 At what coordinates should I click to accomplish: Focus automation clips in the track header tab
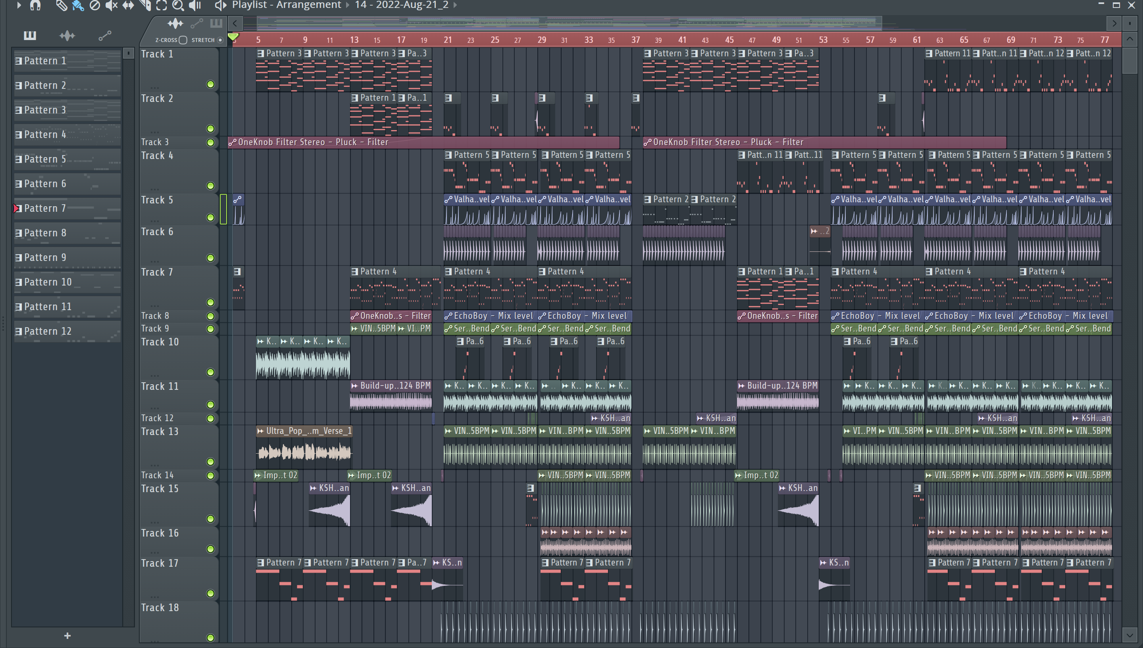tap(196, 23)
